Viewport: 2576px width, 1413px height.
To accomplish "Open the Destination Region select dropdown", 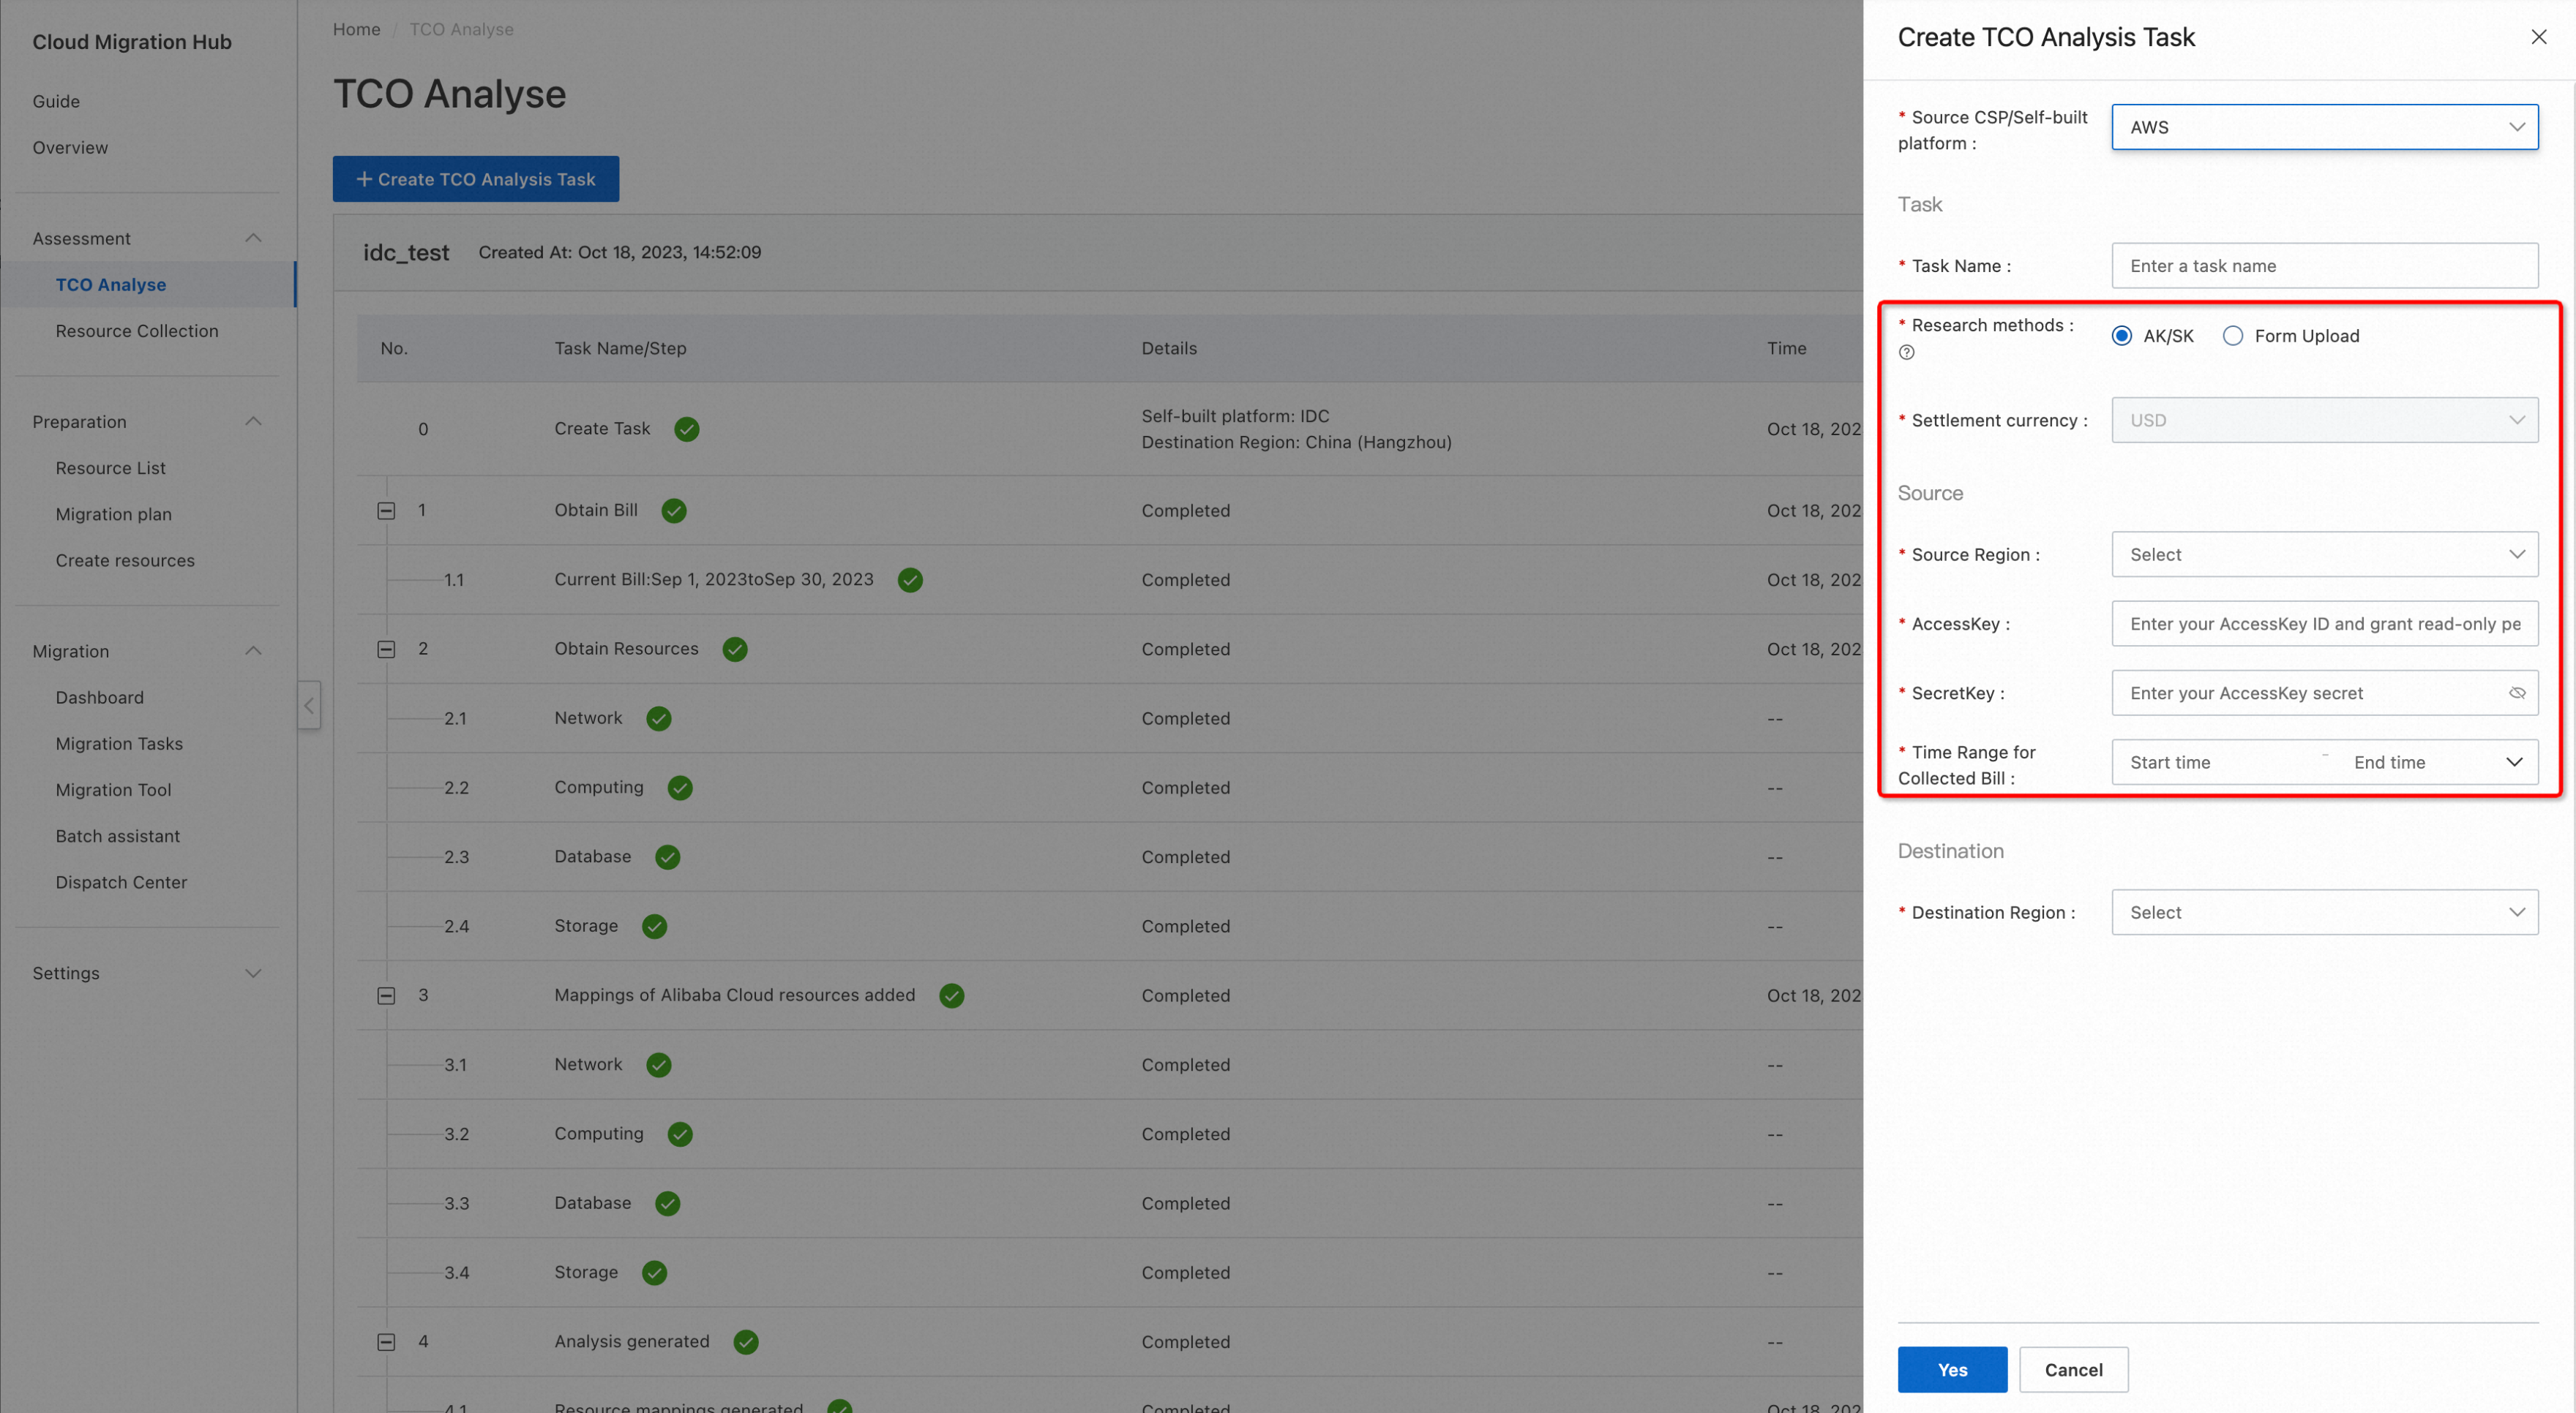I will point(2324,912).
